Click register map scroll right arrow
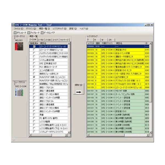165x165 pixels. (x=148, y=135)
